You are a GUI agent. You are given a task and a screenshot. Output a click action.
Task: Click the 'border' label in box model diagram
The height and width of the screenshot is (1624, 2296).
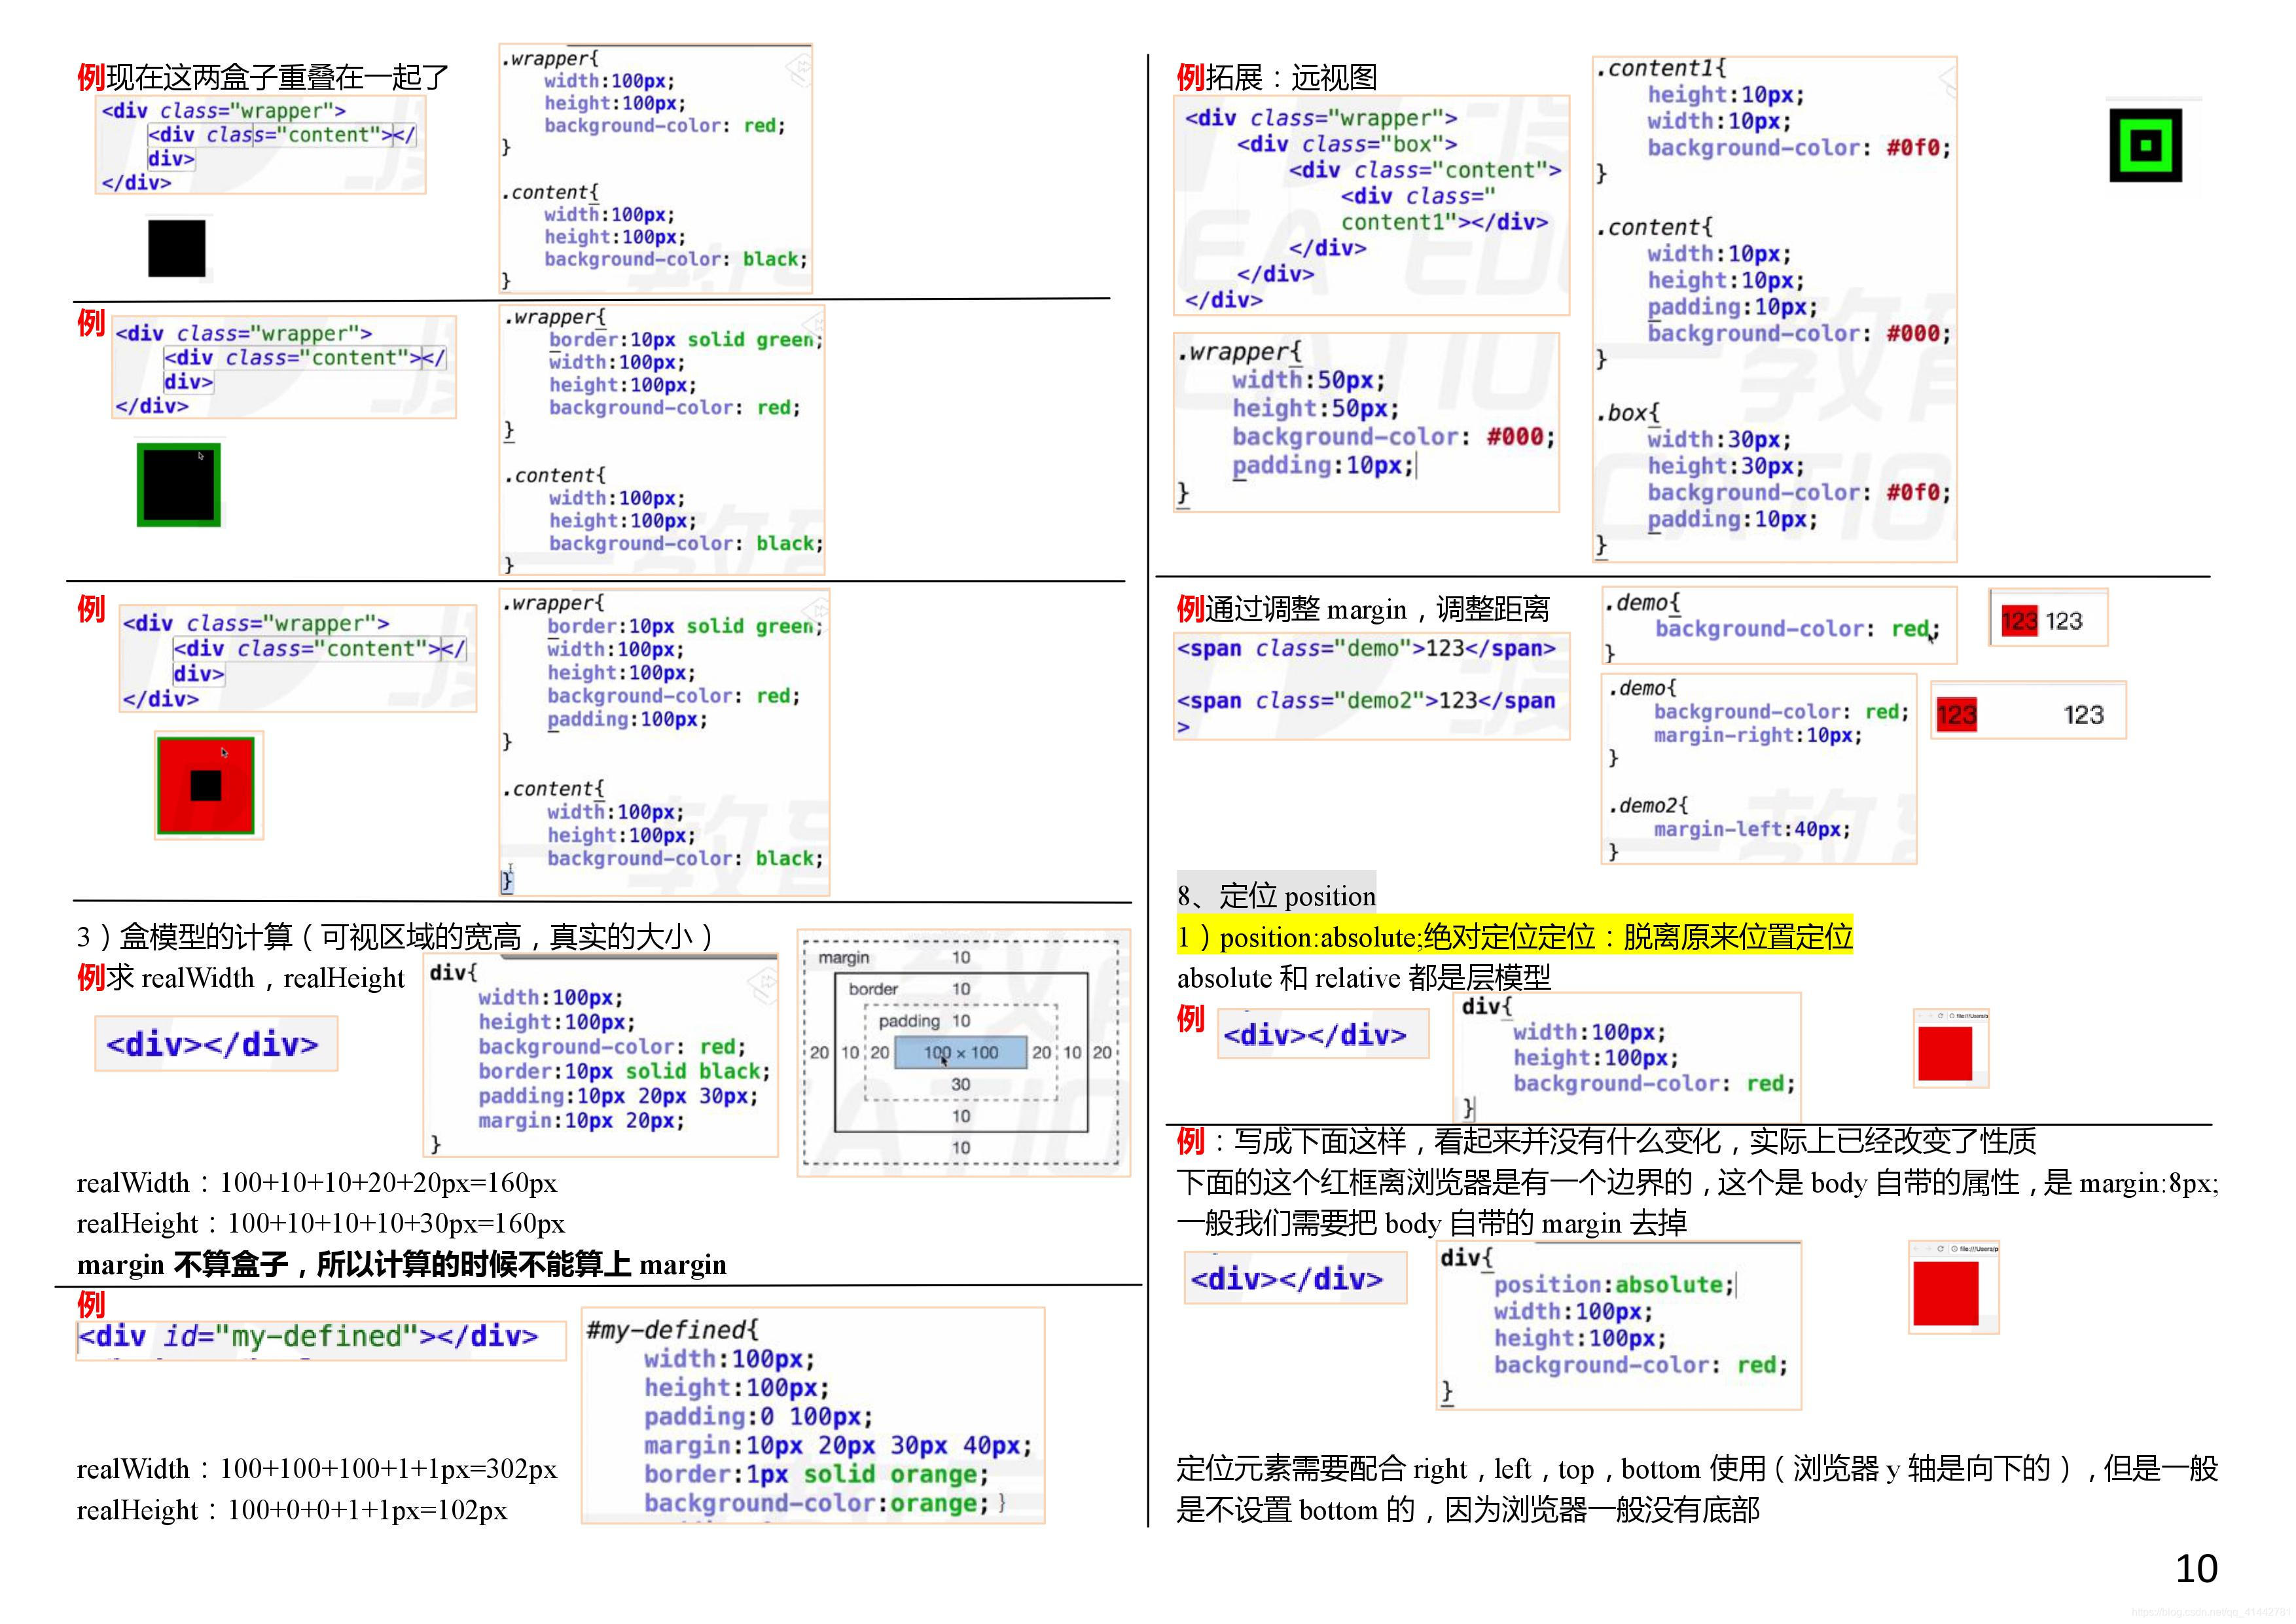pos(873,989)
